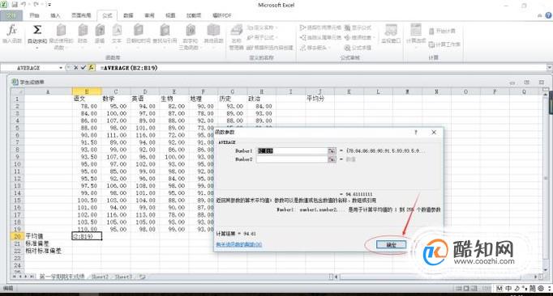The width and height of the screenshot is (553, 296).
Task: Cancel formula entry with the X in formula bar
Action: [x=76, y=68]
